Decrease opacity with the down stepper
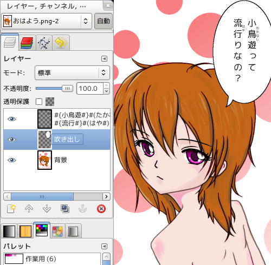The height and width of the screenshot is (265, 271). point(107,91)
